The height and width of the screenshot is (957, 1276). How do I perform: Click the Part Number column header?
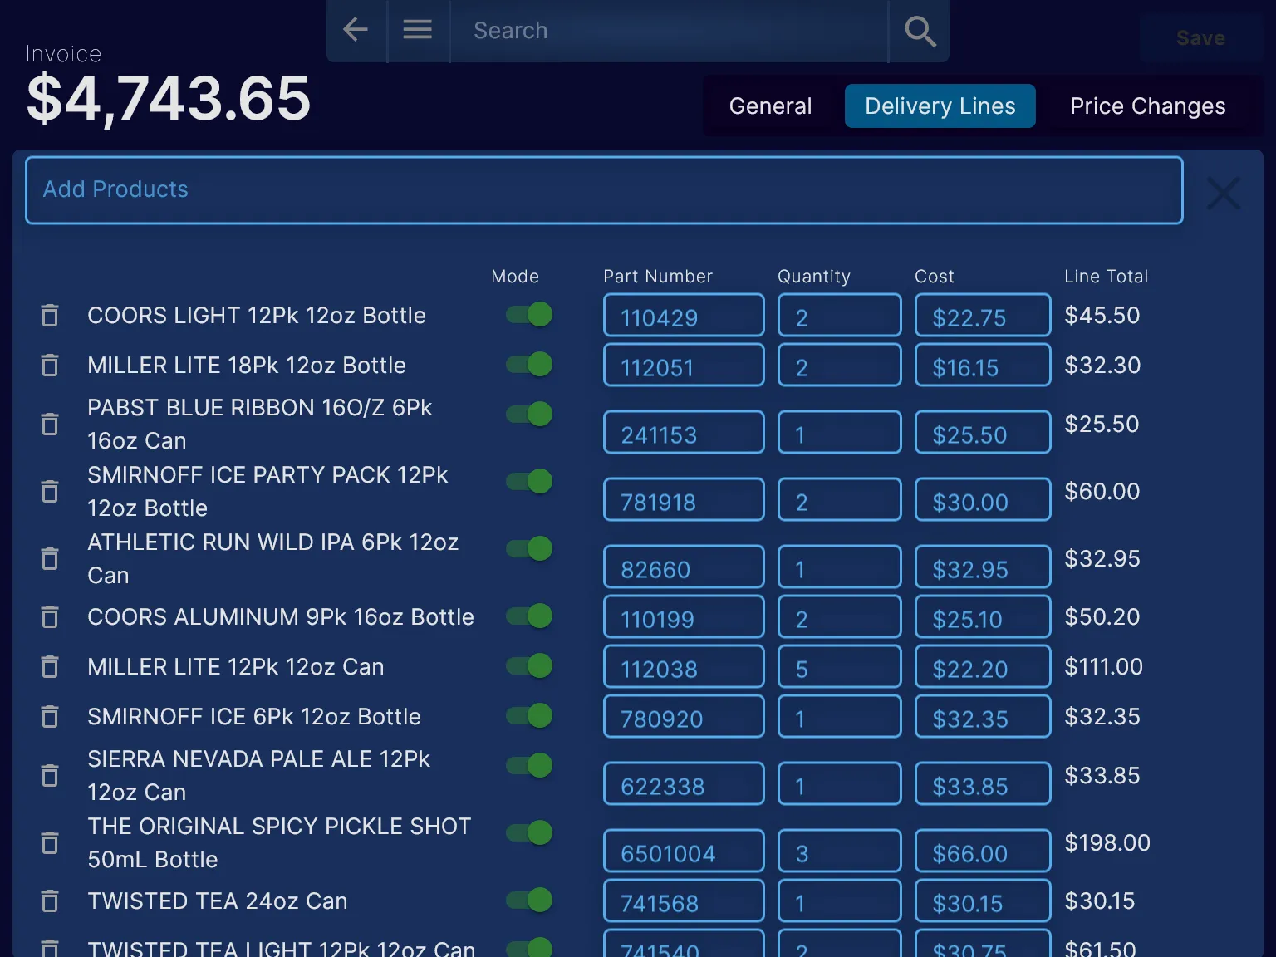click(x=658, y=277)
